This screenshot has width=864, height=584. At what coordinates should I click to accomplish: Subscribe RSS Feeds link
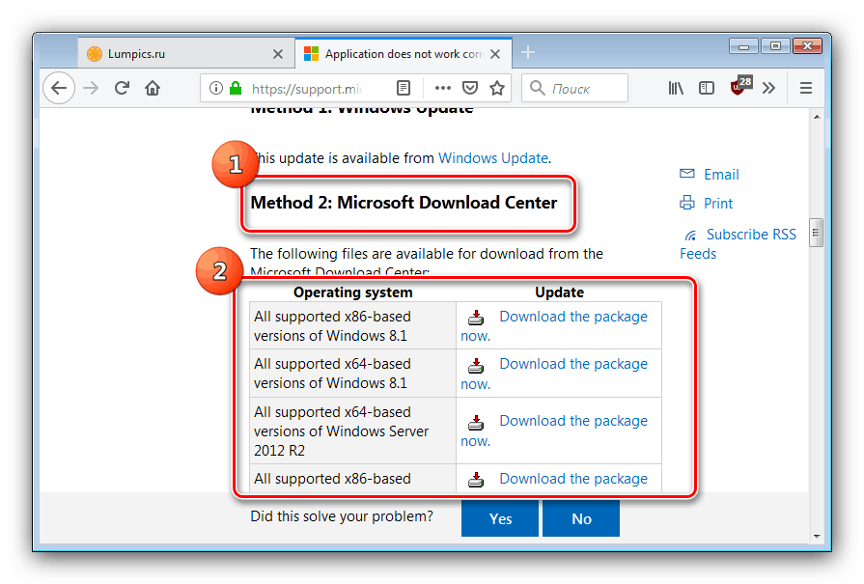tap(739, 244)
